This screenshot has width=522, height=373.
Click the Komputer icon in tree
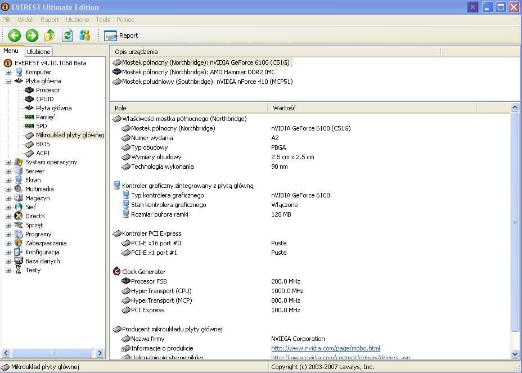point(19,72)
